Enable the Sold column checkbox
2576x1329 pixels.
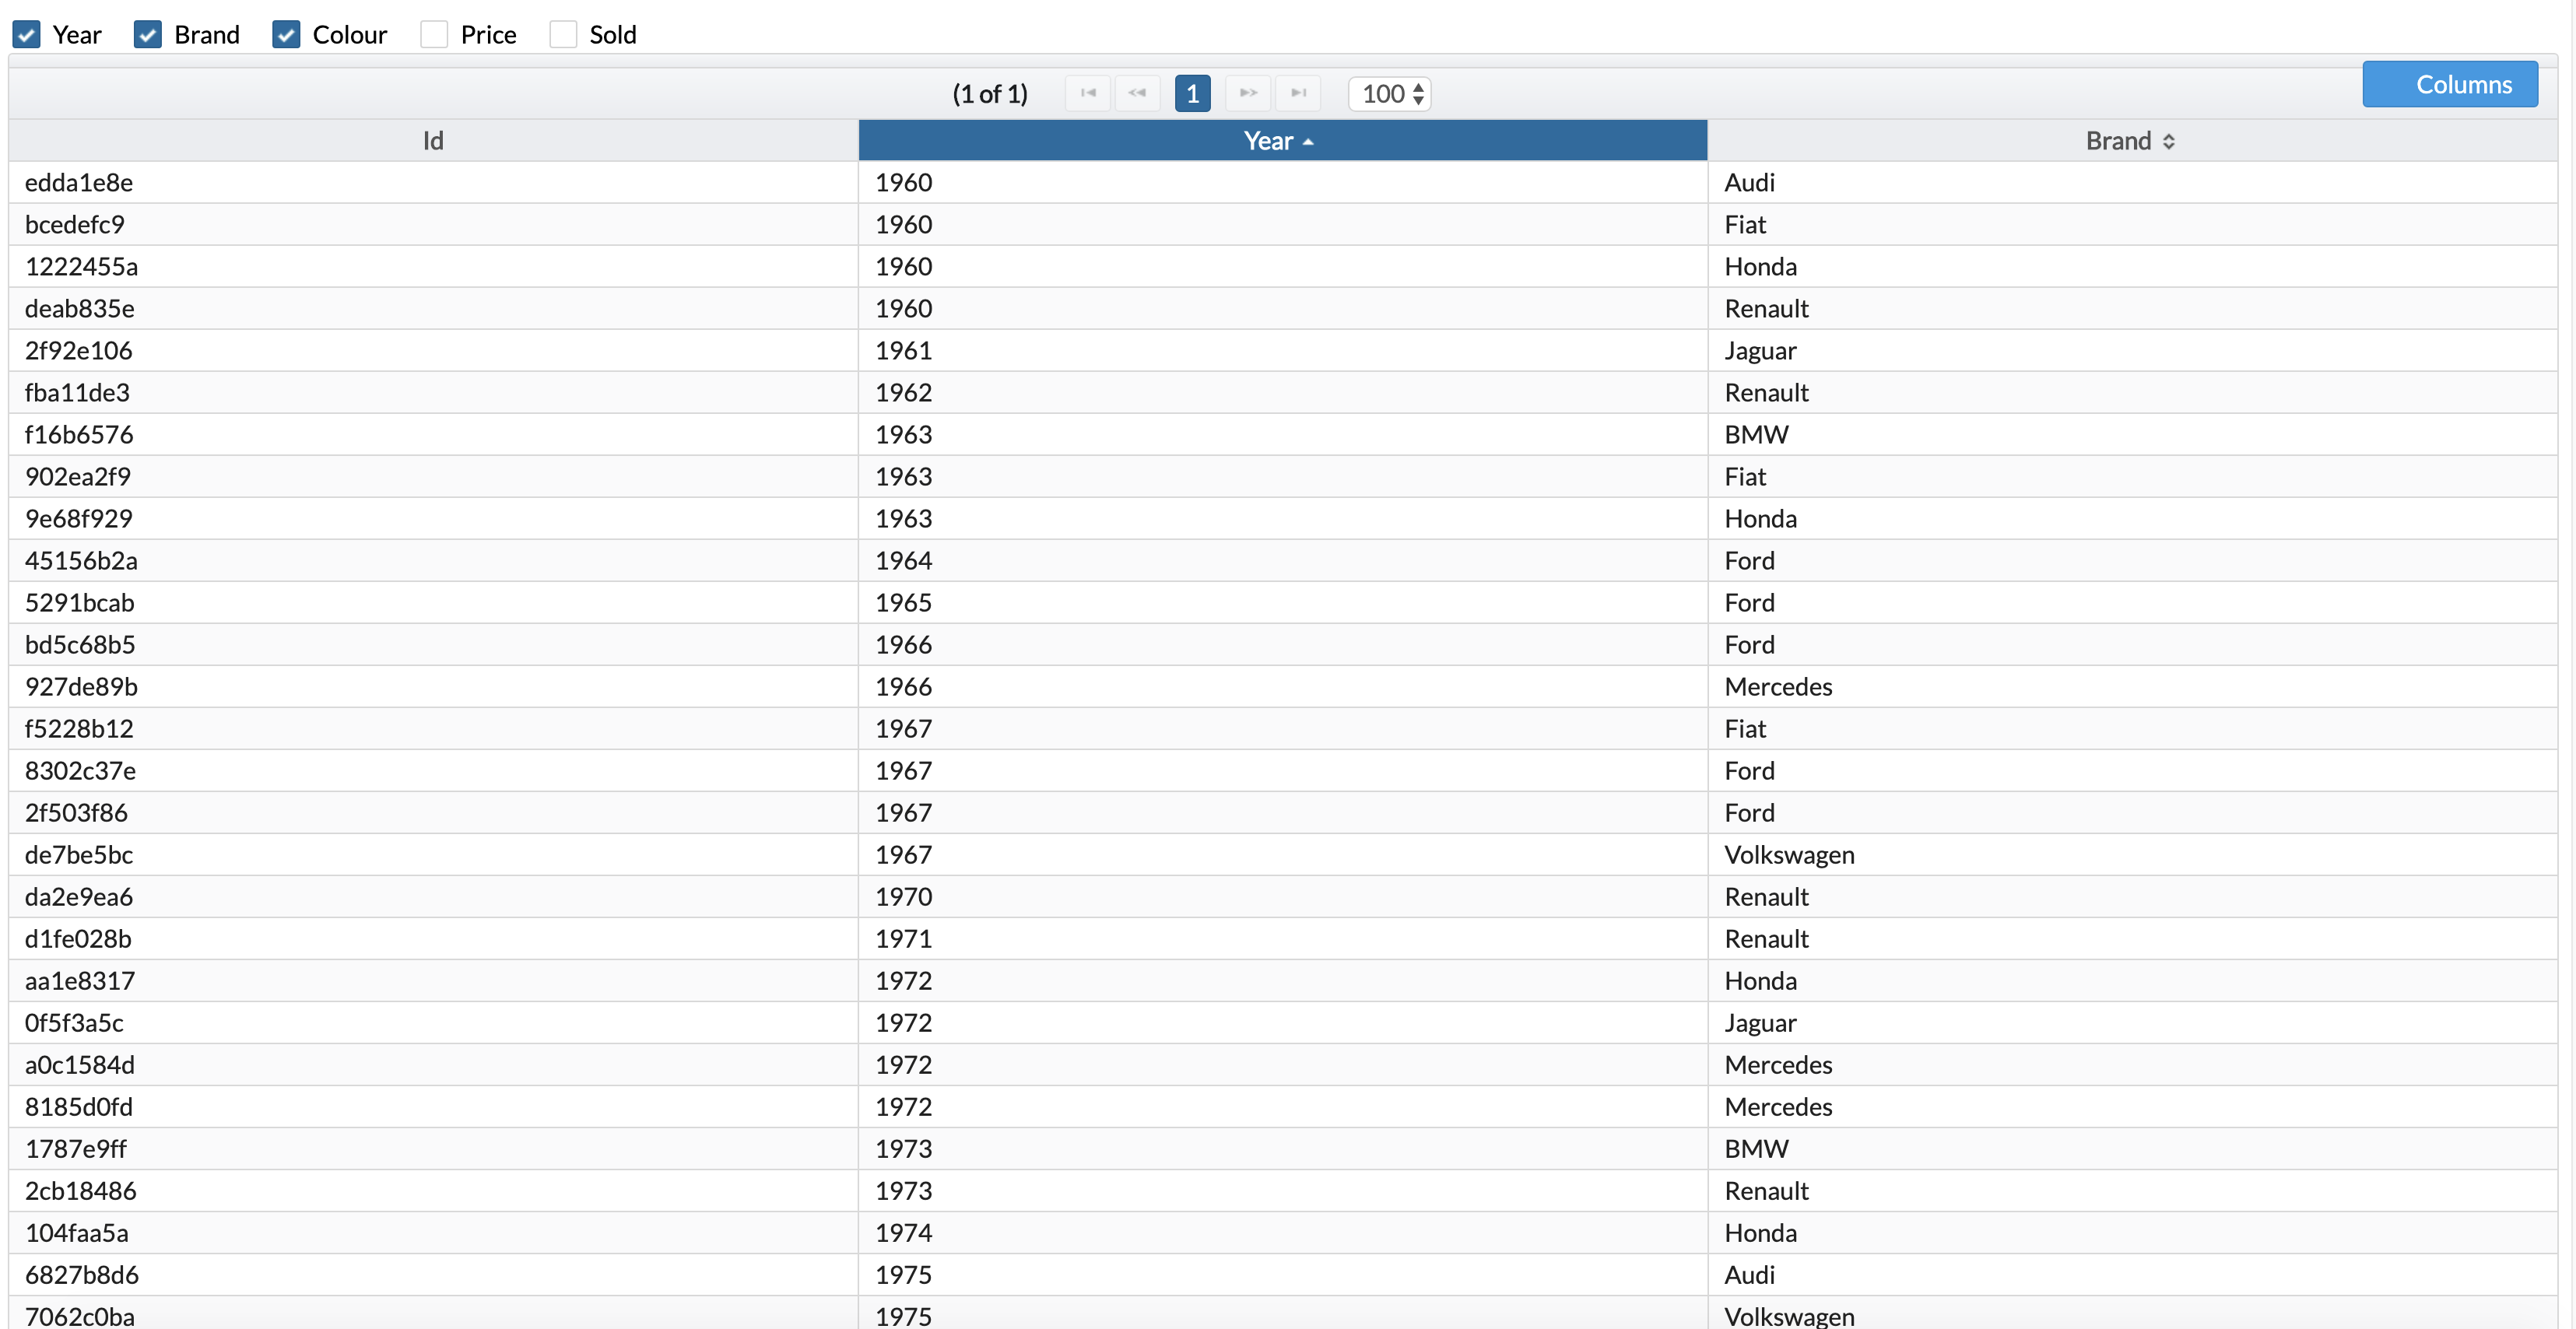point(563,35)
